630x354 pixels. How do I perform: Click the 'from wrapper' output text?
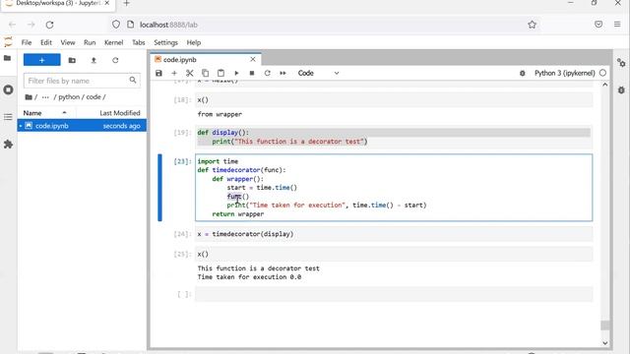pos(220,114)
